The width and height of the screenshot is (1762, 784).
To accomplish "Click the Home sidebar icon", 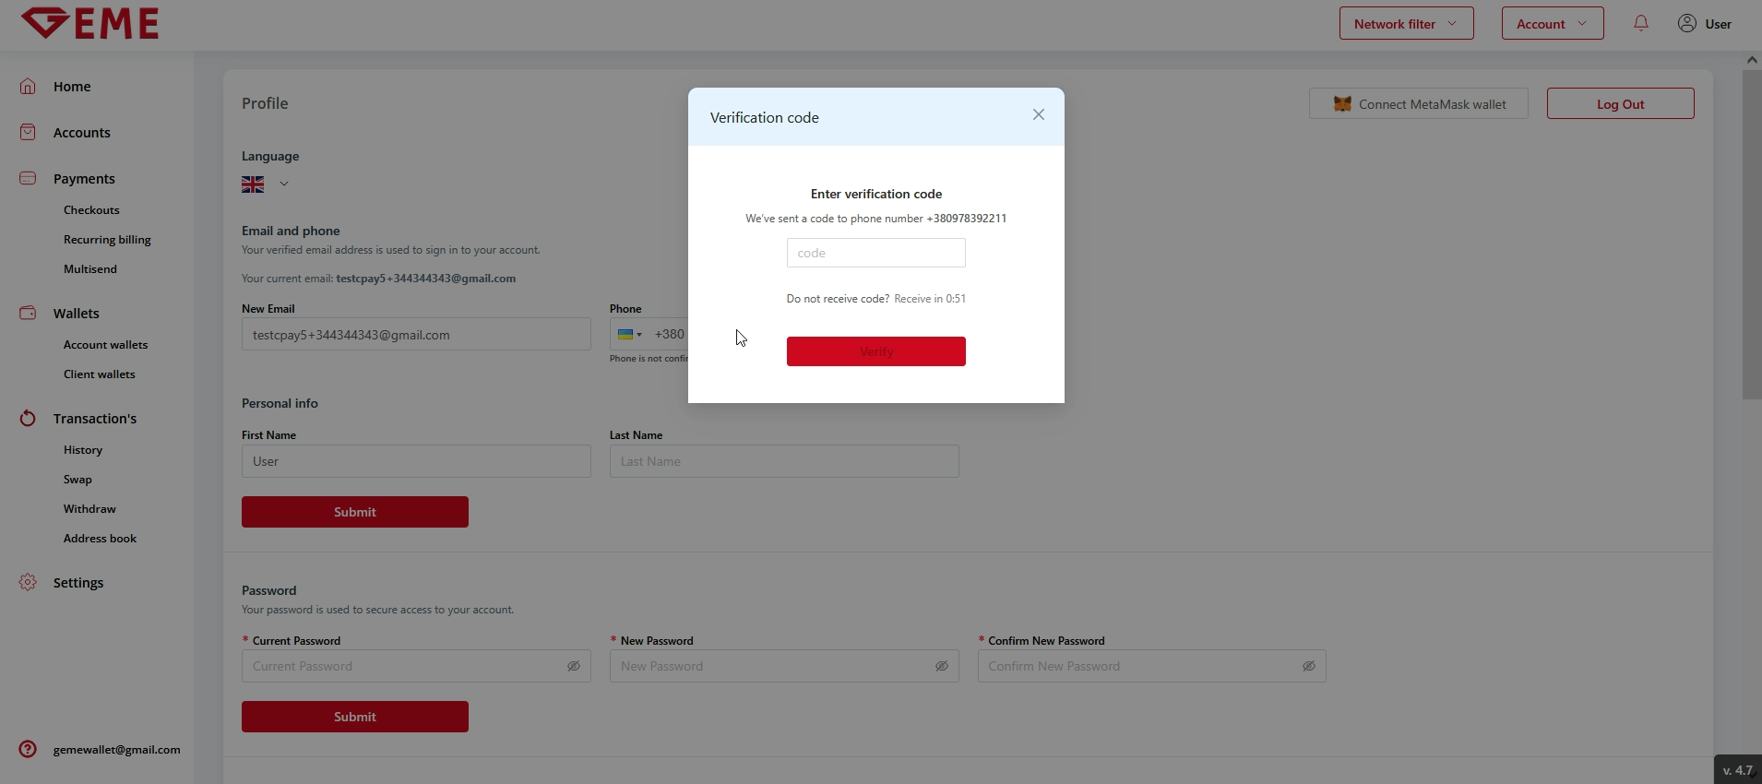I will click(x=28, y=86).
